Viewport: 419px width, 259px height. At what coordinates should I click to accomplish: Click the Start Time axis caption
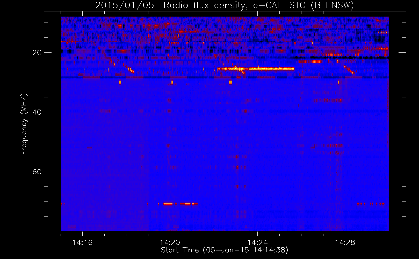225,250
